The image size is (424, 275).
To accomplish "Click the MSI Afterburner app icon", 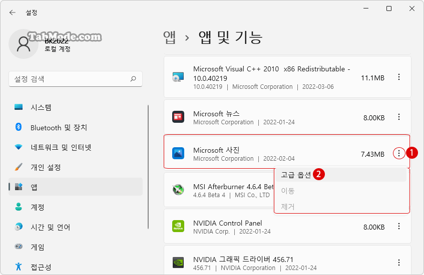I will [178, 190].
